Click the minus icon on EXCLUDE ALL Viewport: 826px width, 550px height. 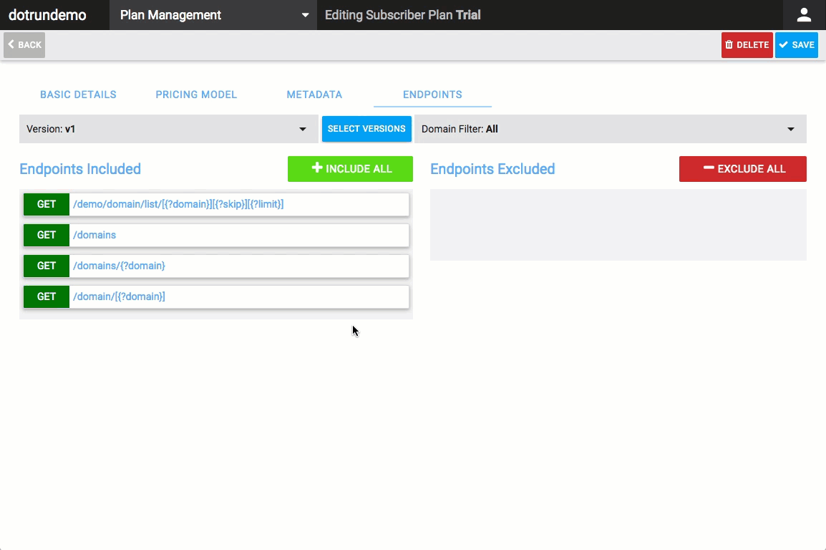pyautogui.click(x=709, y=168)
